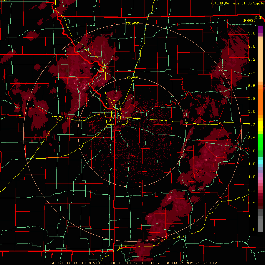
Task: Click the TH threshold label on the scale
Action: [253, 229]
